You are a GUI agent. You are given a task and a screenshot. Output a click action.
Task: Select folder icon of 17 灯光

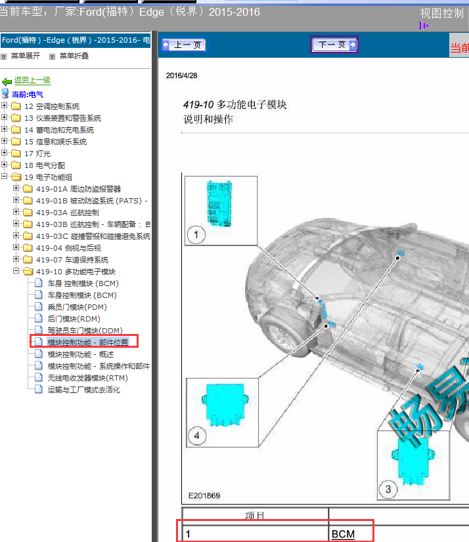click(16, 153)
